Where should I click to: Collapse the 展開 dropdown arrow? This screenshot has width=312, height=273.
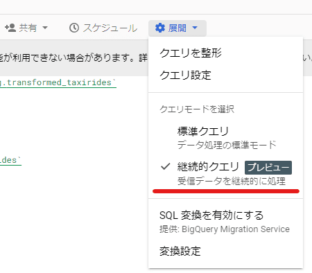click(x=195, y=28)
